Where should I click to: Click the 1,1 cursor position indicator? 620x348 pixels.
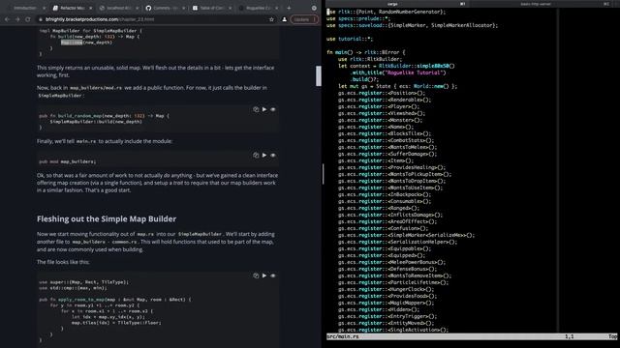(569, 336)
